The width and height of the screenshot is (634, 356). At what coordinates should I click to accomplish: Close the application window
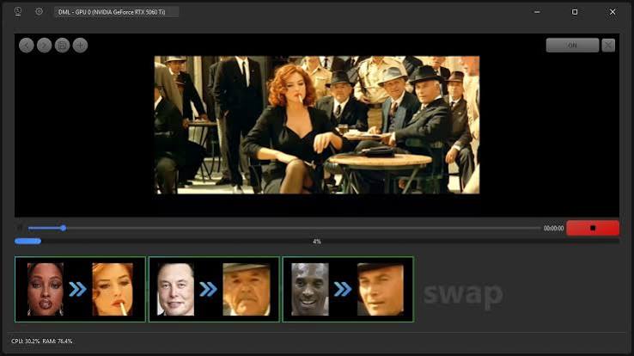click(613, 12)
